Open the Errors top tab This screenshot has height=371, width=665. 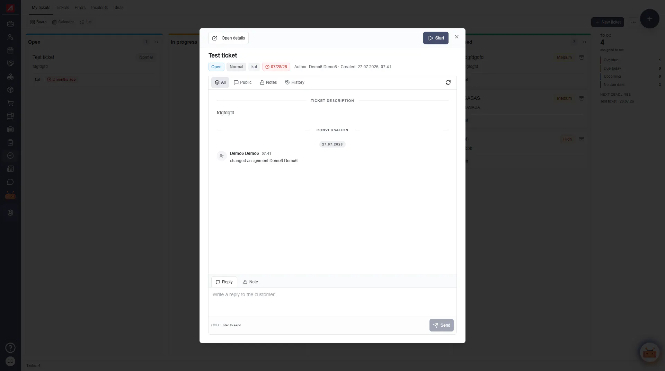(x=80, y=8)
